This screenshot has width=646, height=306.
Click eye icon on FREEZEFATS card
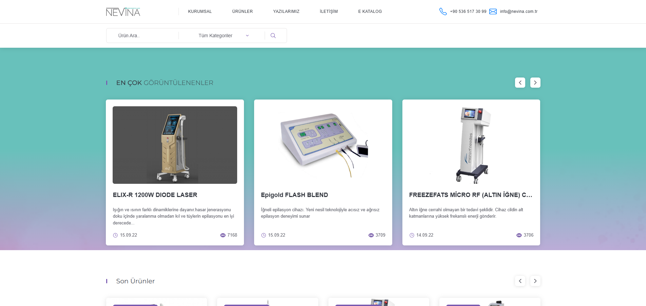point(519,235)
